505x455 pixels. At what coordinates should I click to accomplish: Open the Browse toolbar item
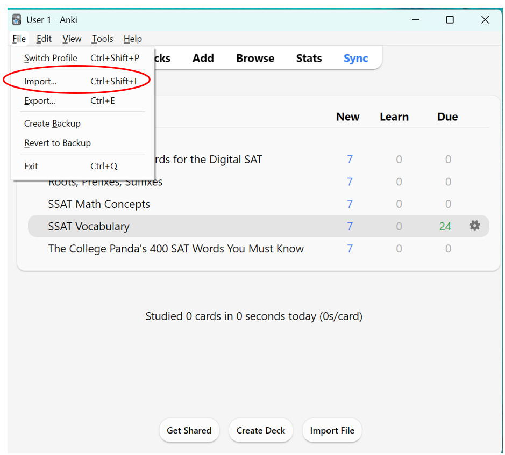pyautogui.click(x=255, y=58)
